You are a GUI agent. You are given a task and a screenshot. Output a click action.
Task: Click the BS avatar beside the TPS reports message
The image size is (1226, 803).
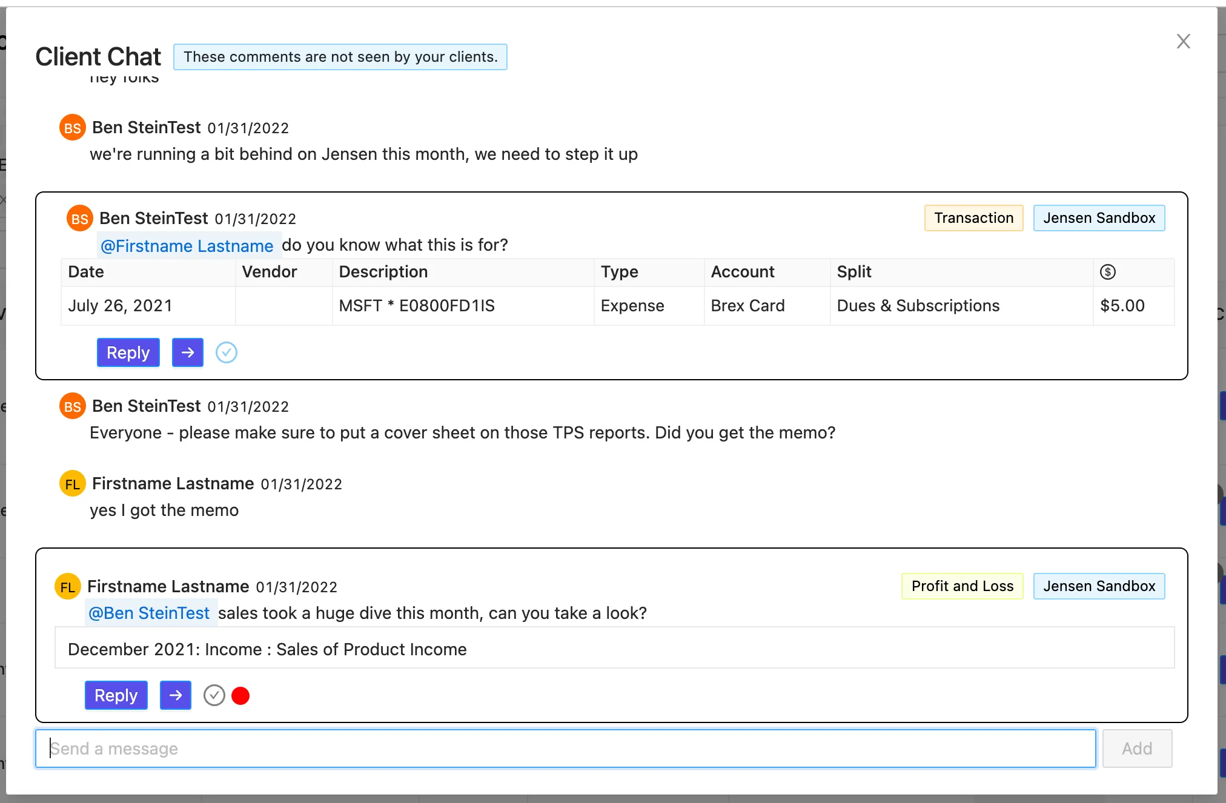73,406
